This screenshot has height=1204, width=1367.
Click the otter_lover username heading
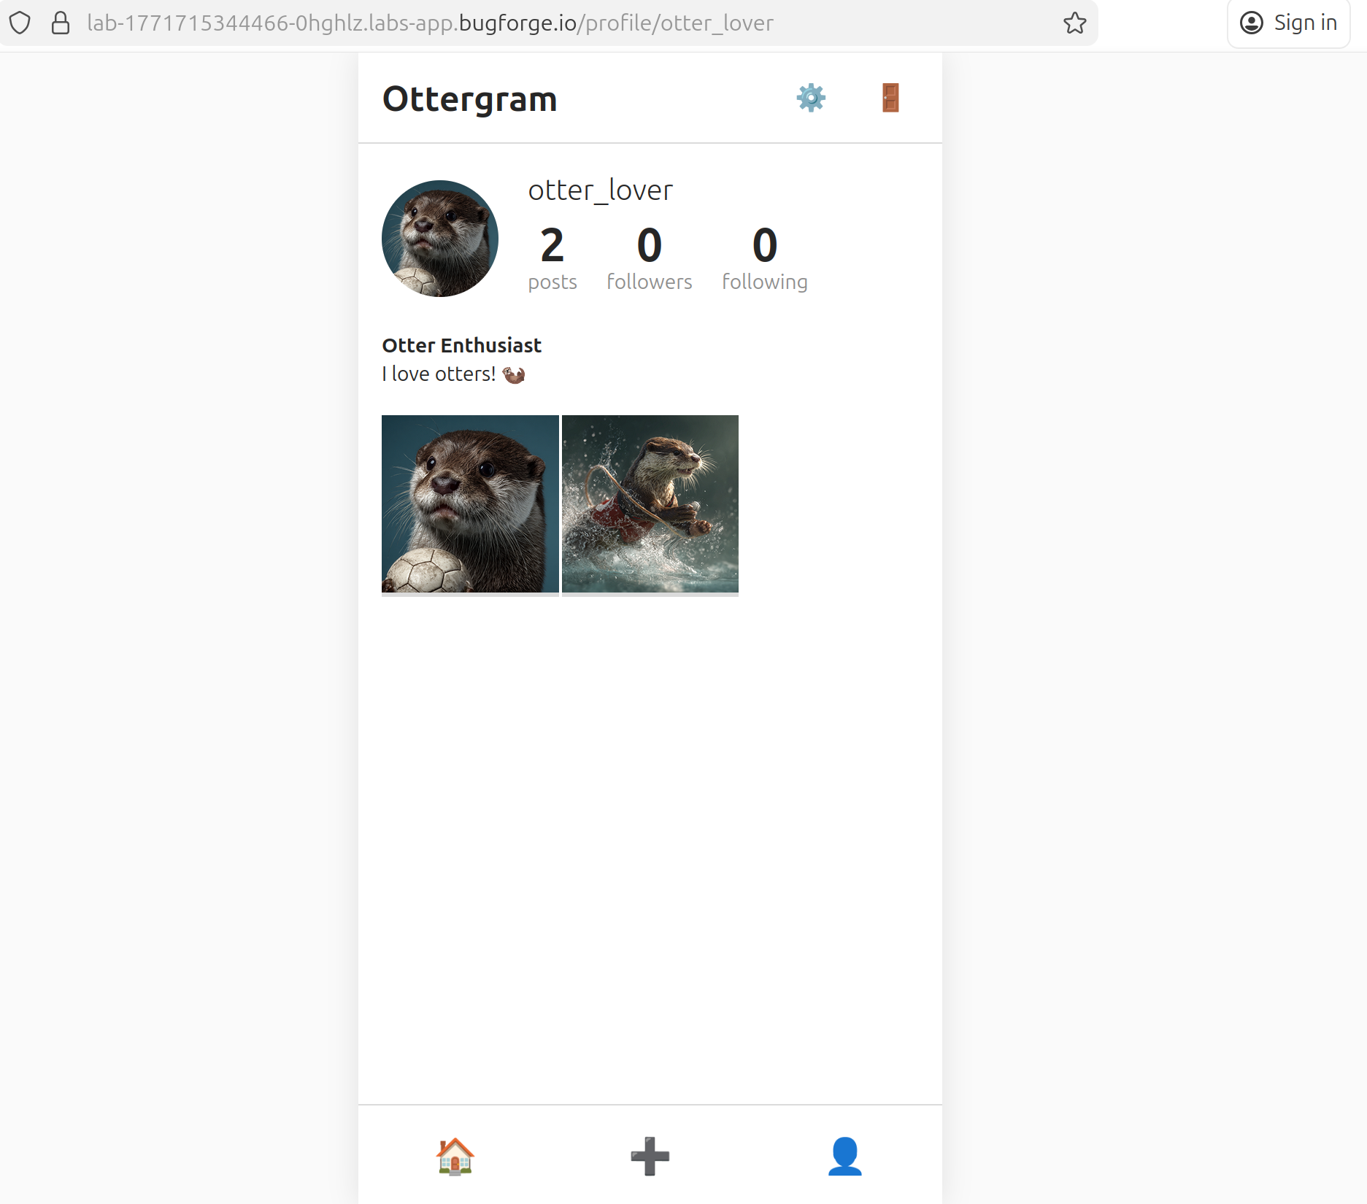[x=600, y=190]
